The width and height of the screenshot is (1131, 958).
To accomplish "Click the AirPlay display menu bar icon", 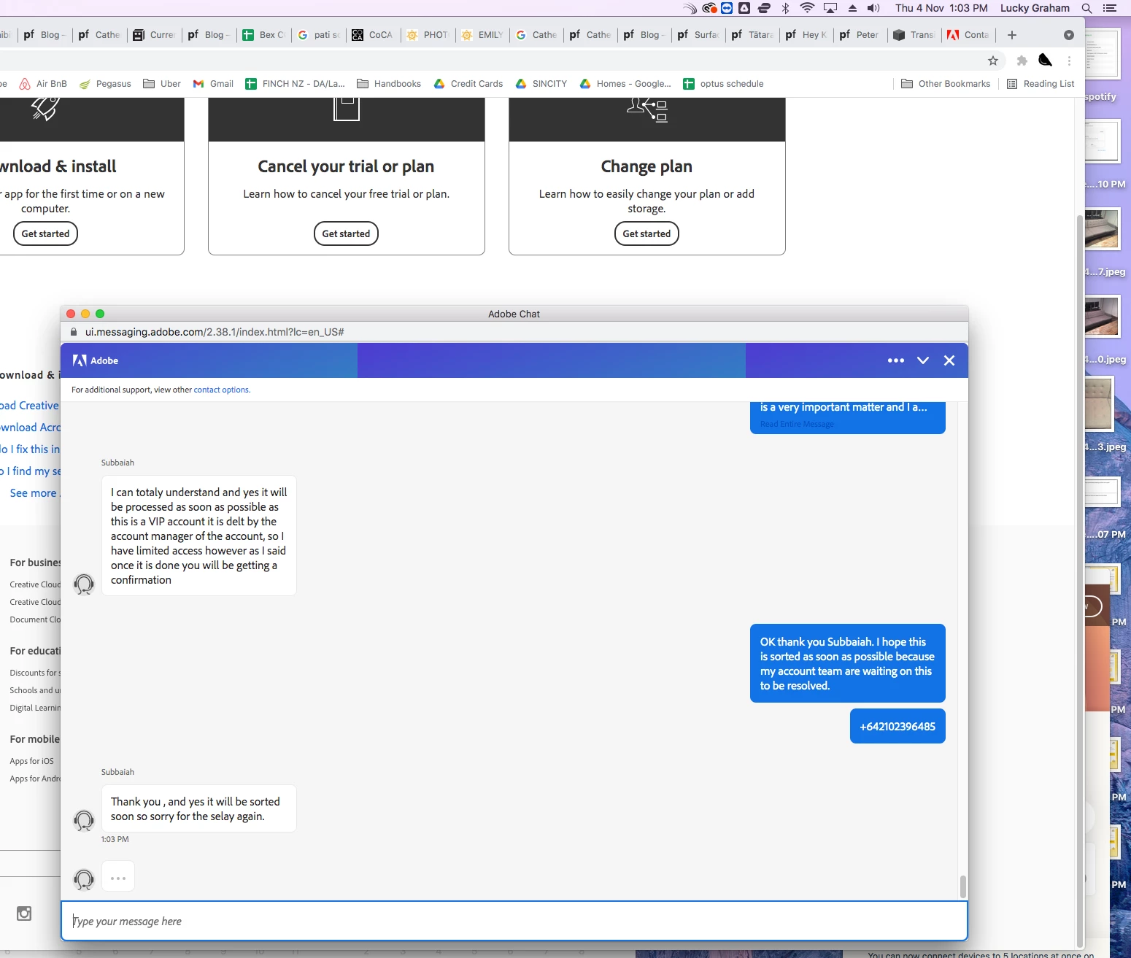I will click(830, 8).
